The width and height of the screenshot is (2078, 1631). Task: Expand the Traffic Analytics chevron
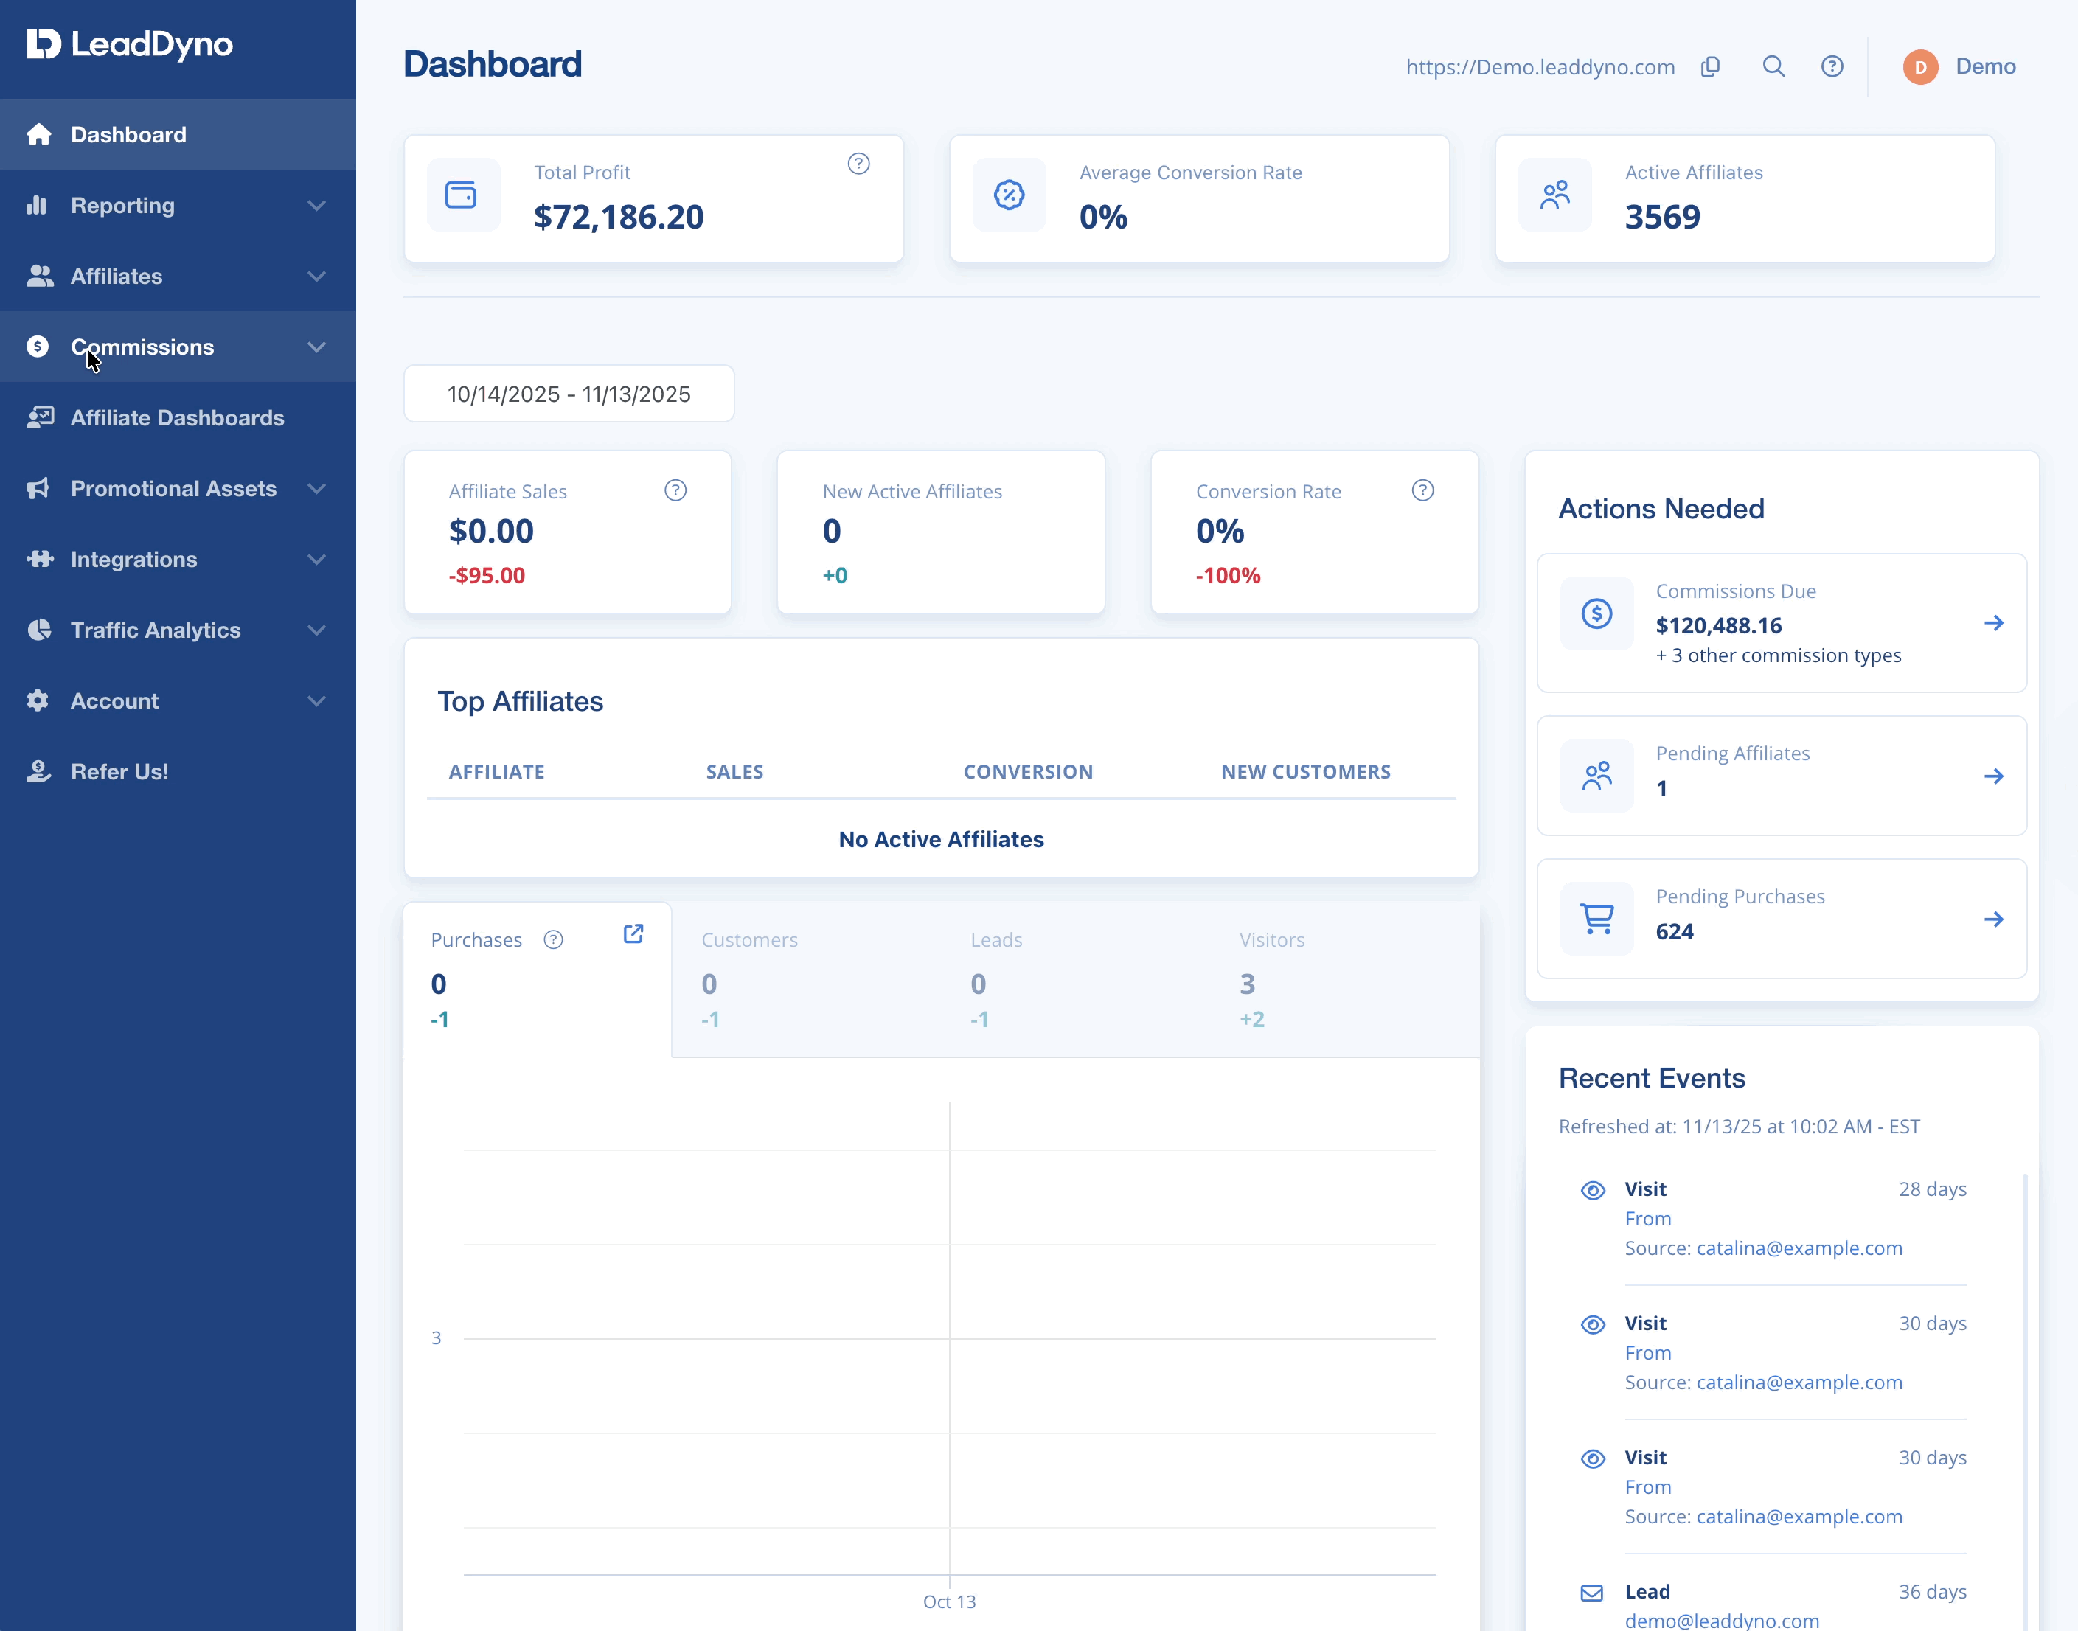317,629
